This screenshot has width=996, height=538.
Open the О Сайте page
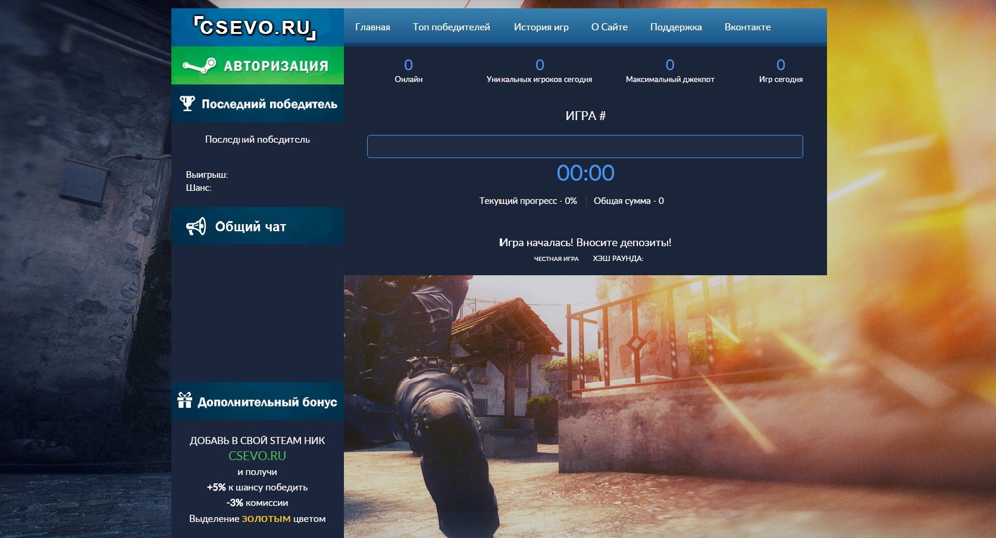pos(609,27)
